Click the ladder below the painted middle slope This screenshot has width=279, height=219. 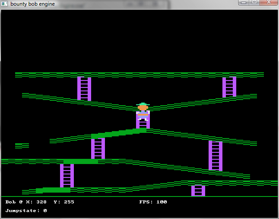pyautogui.click(x=98, y=148)
